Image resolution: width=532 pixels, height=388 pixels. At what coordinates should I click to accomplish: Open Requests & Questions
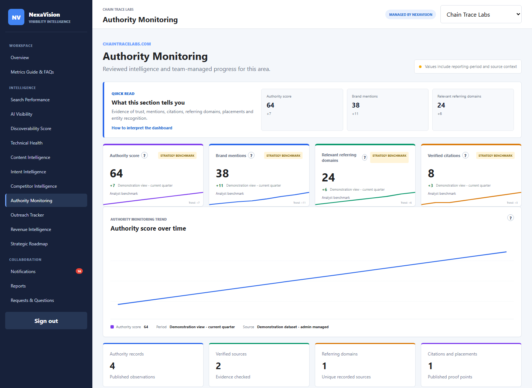(x=46, y=300)
